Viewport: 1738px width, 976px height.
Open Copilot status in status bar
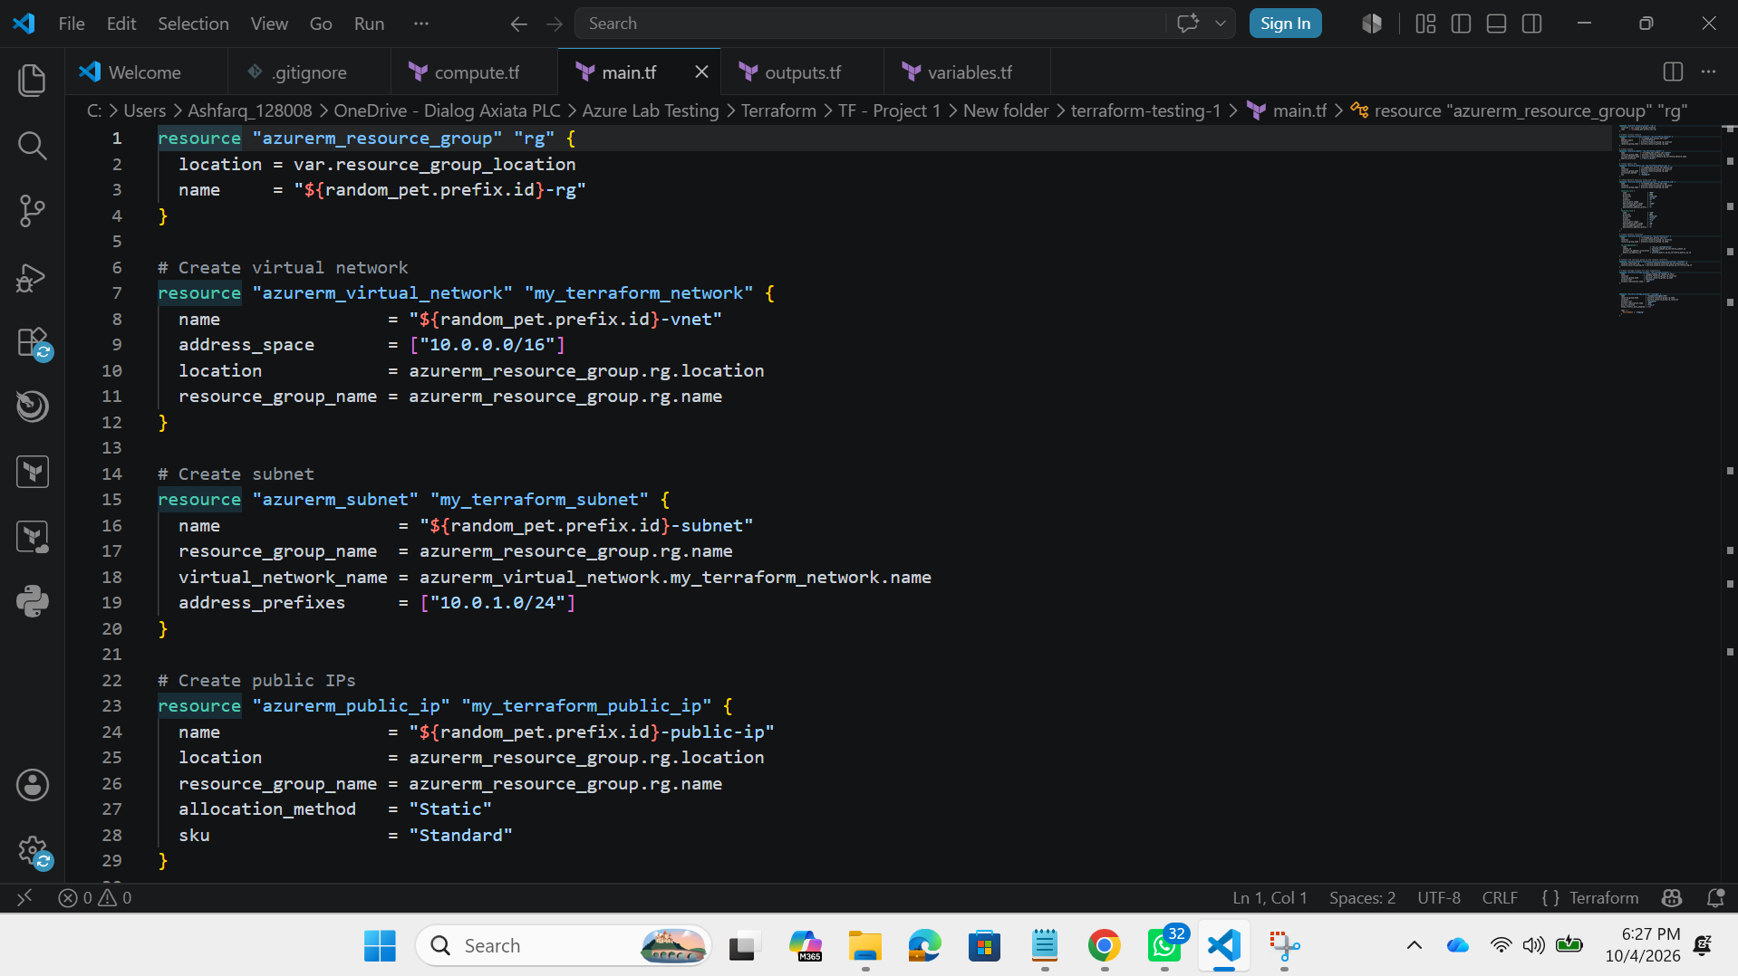[x=1672, y=897]
